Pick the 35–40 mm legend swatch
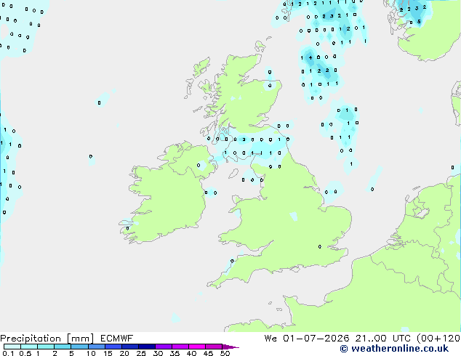This screenshot has width=461, height=356. tap(180, 347)
